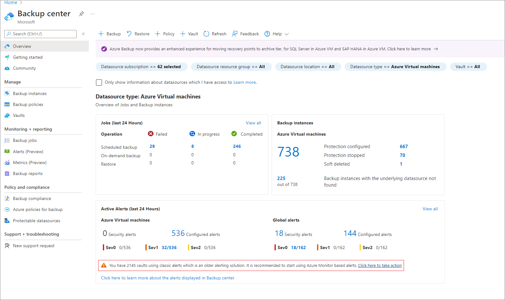505x300 pixels.
Task: Click the New support request icon
Action: pyautogui.click(x=7, y=246)
